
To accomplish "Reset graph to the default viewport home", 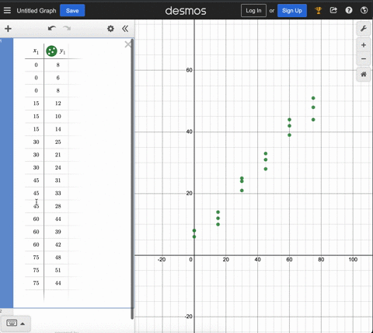I will 364,75.
